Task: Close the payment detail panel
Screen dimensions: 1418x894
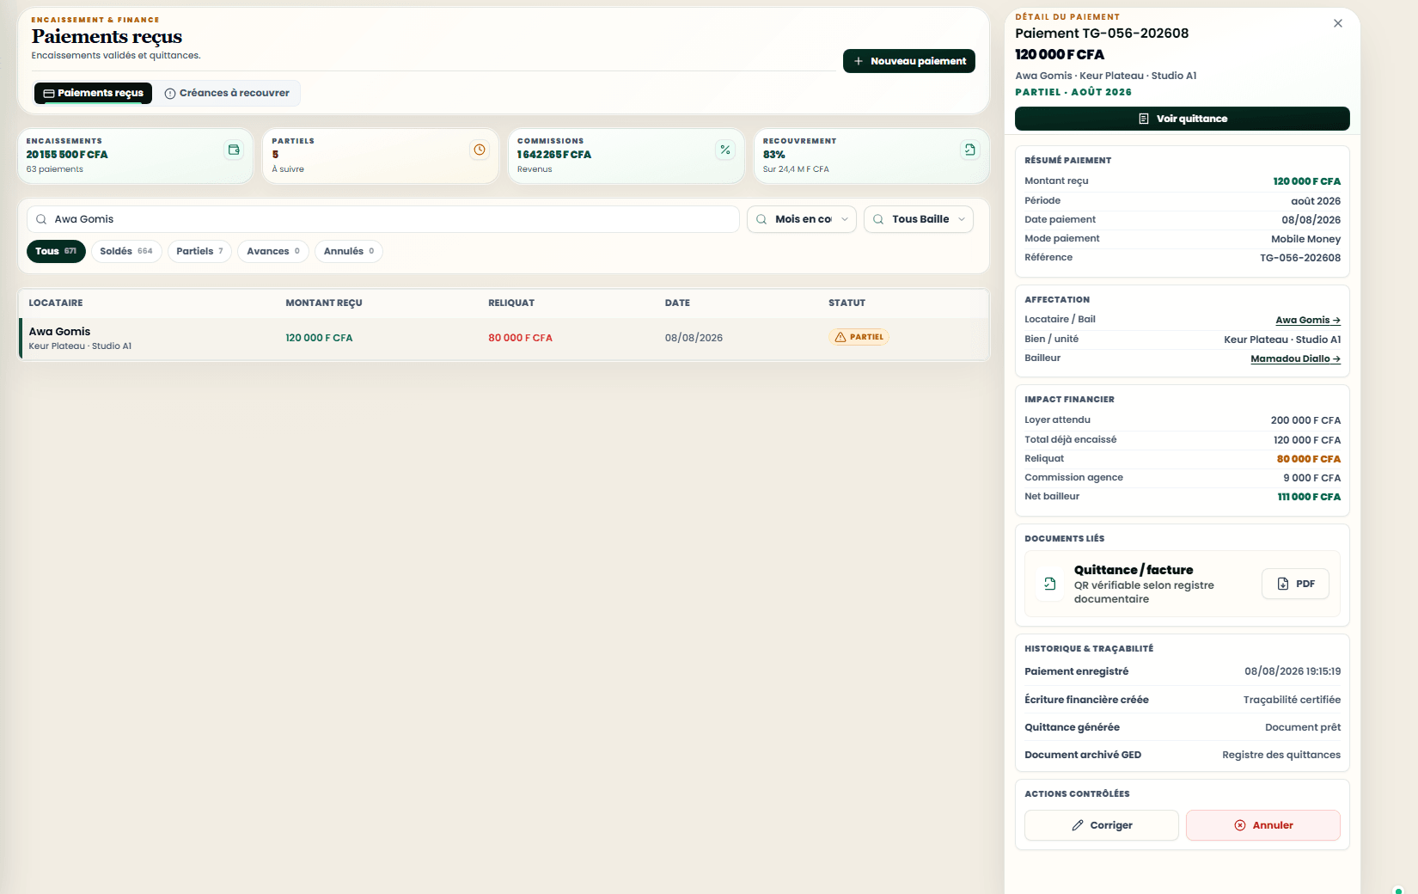Action: pos(1338,23)
